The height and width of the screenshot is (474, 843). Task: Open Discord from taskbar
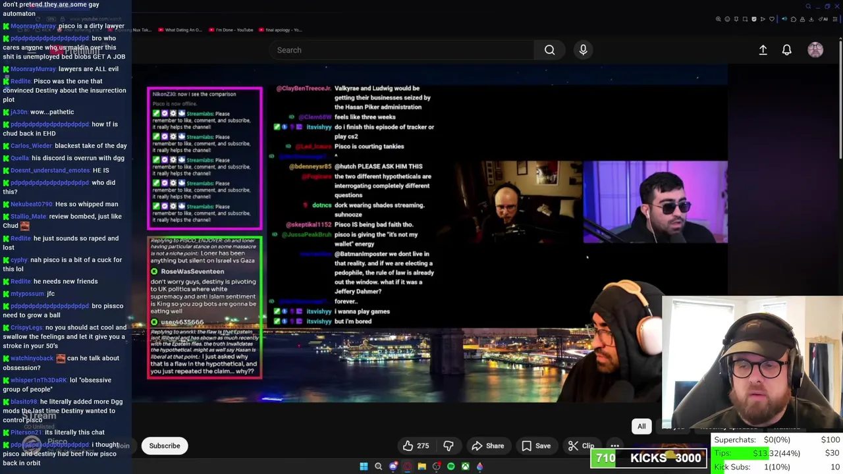[x=393, y=466]
